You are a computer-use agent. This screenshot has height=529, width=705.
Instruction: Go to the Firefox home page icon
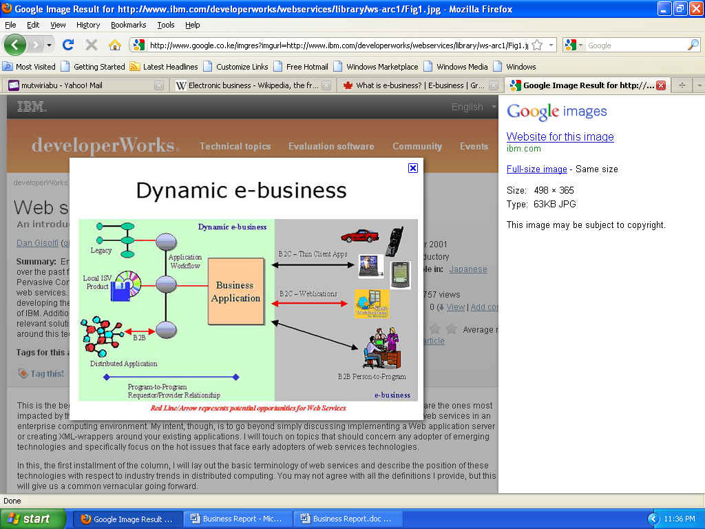click(114, 45)
